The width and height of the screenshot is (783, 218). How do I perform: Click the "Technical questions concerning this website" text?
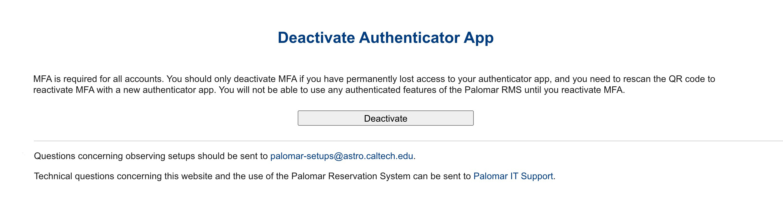pos(123,176)
